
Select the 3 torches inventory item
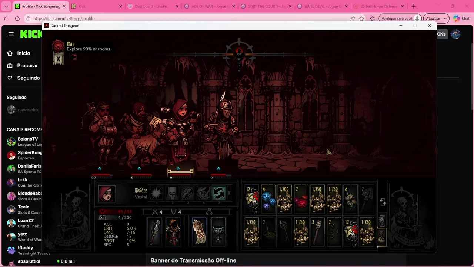tap(317, 232)
